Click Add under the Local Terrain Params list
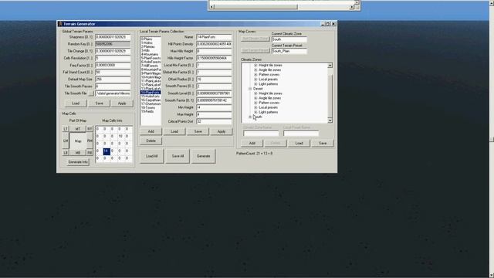The image size is (494, 278). (x=151, y=131)
